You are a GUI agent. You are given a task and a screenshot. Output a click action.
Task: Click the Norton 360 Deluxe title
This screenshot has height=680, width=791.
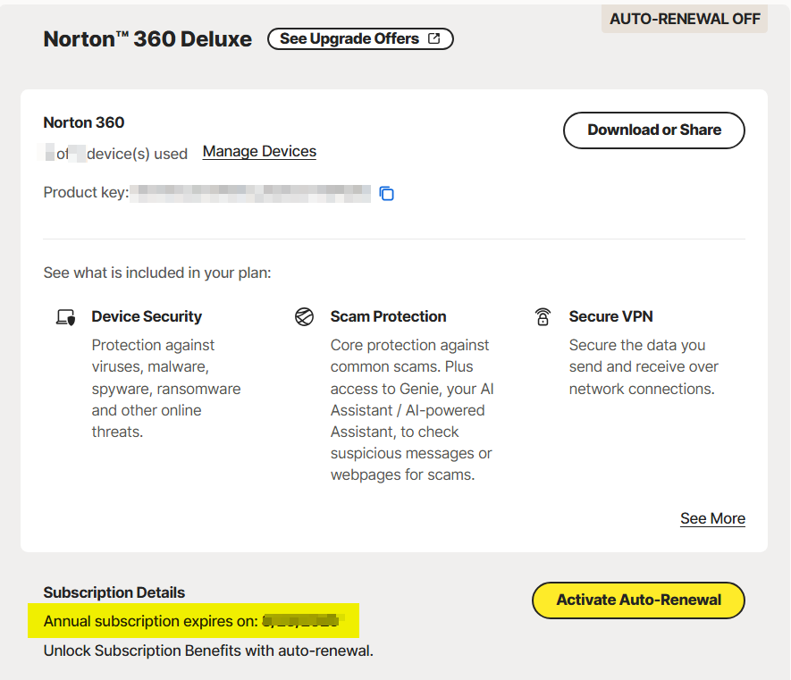point(147,39)
